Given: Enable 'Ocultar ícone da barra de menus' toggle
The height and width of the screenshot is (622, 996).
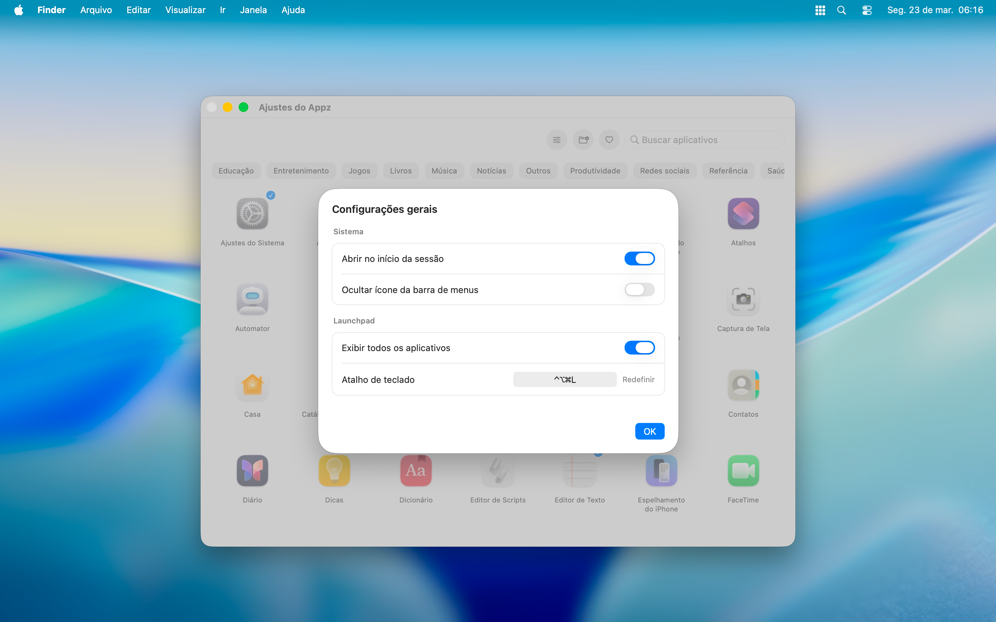Looking at the screenshot, I should [x=639, y=290].
